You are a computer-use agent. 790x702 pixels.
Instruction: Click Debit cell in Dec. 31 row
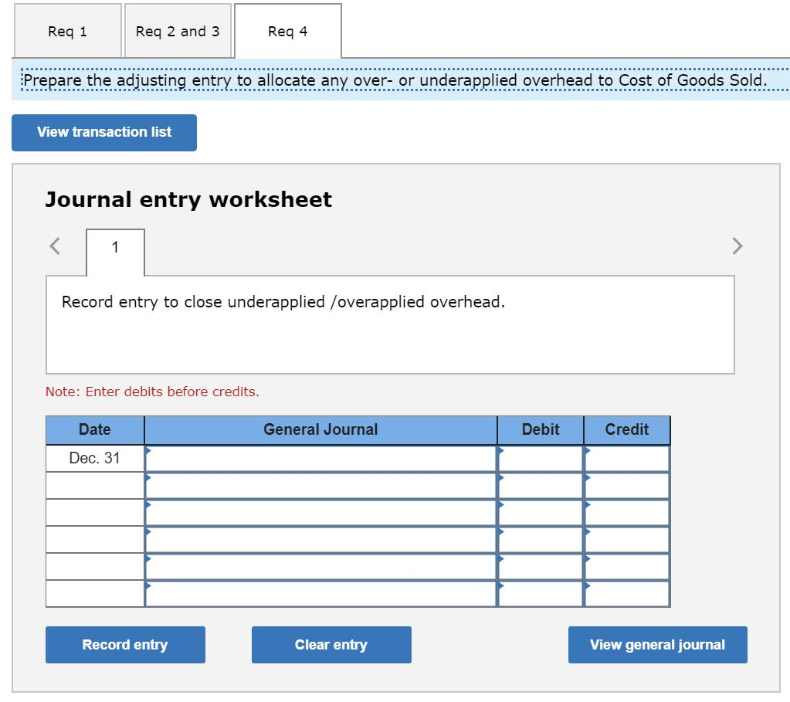pos(541,459)
